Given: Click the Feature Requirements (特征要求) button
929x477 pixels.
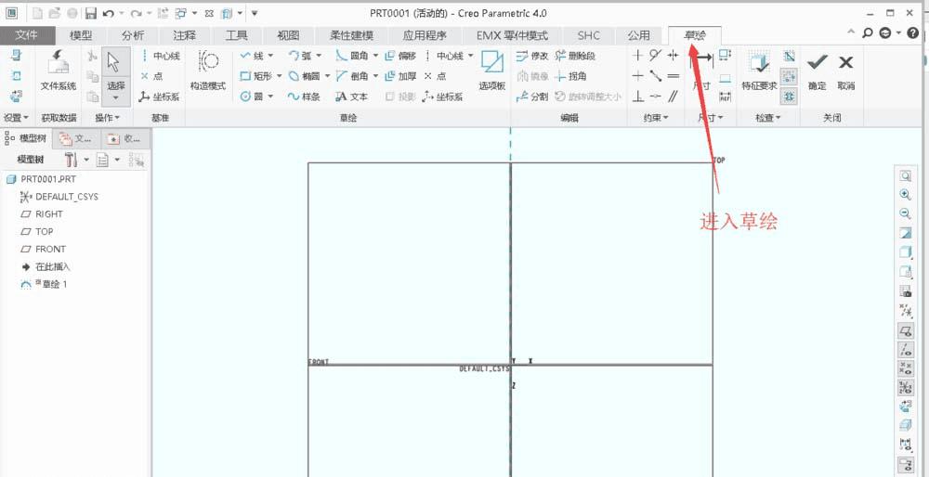Looking at the screenshot, I should coord(759,71).
